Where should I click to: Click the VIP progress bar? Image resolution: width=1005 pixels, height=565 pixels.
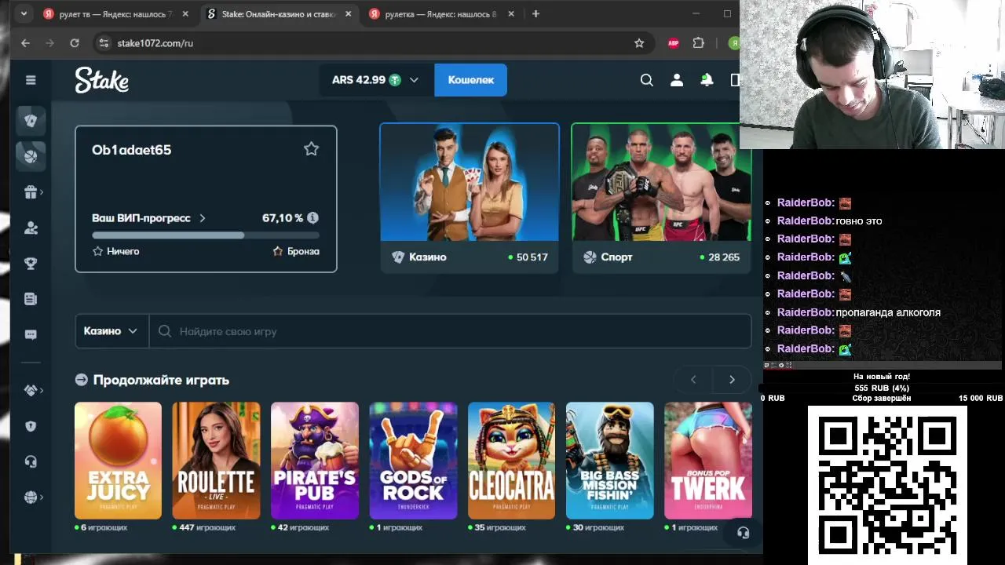206,235
